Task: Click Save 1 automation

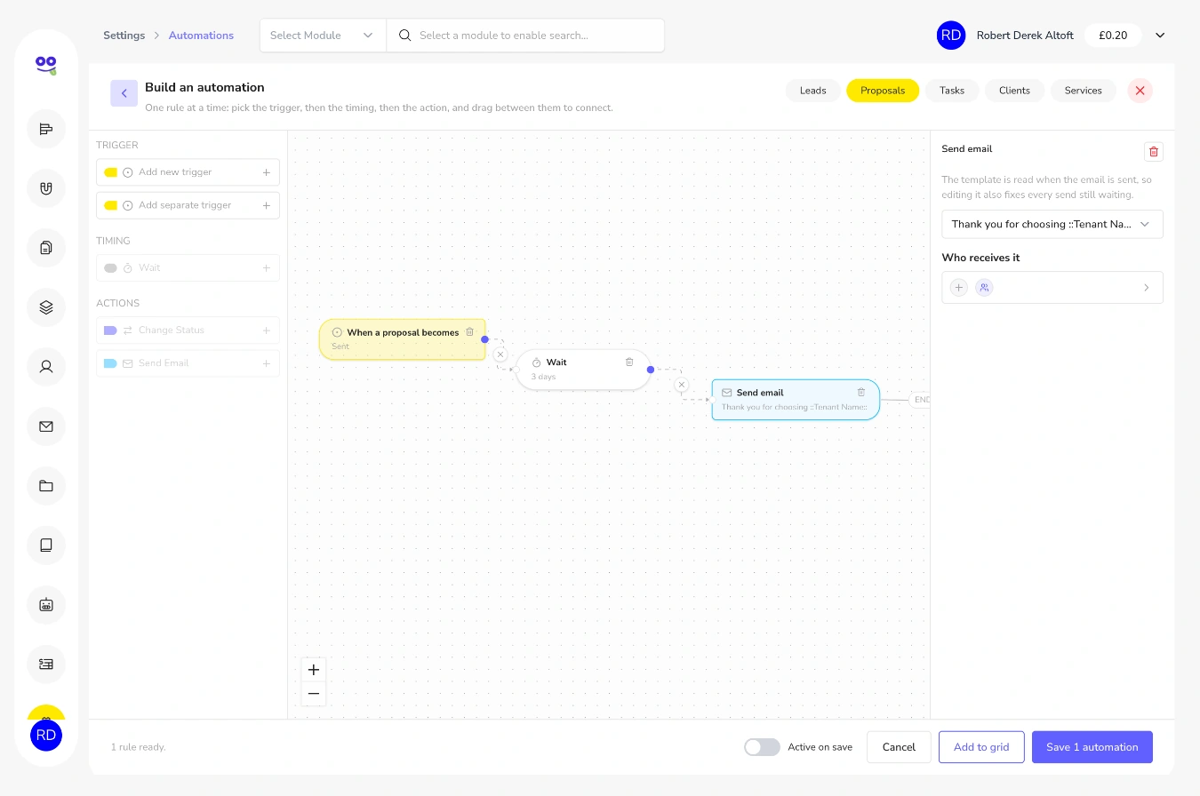Action: [x=1092, y=747]
